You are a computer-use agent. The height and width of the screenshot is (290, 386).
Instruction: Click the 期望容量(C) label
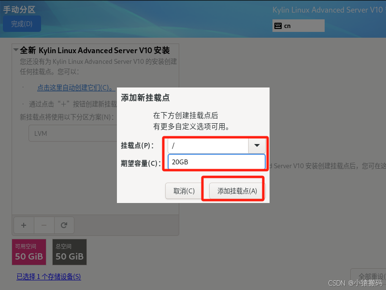pos(141,163)
